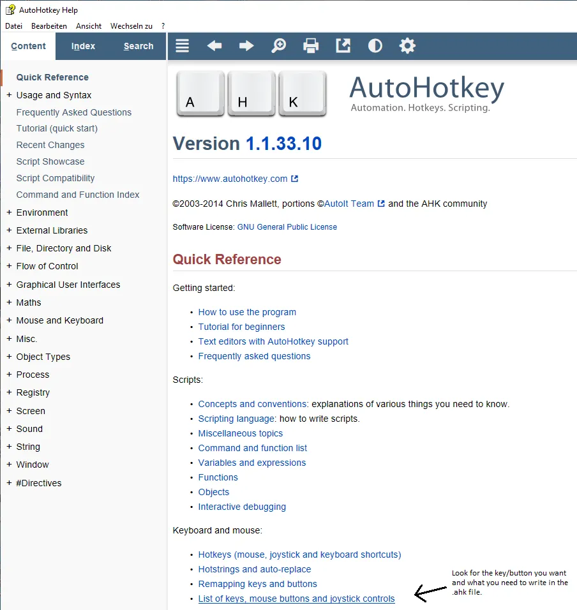Open 'Interactive debugging' link

(242, 507)
